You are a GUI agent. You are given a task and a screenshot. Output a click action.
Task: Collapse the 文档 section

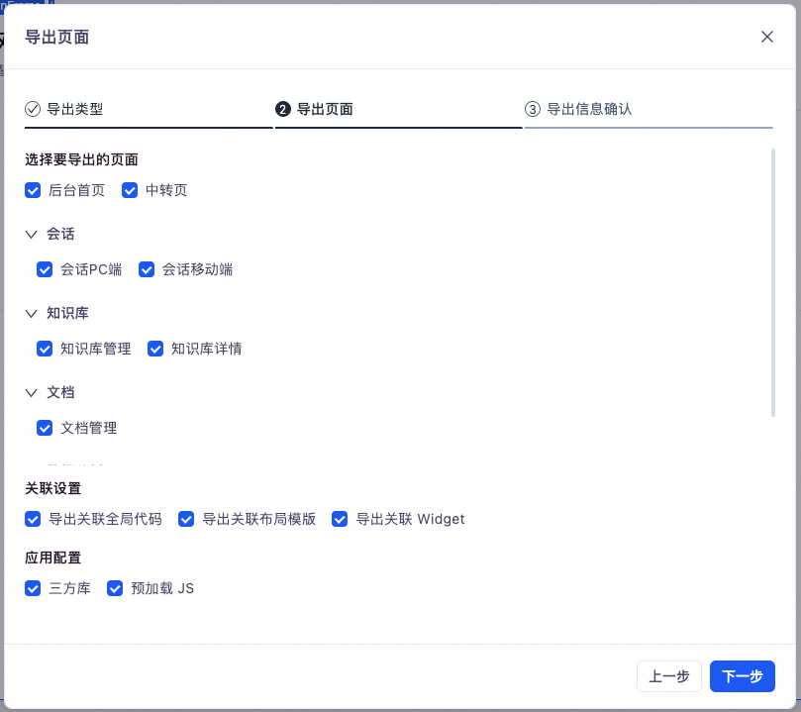click(32, 392)
